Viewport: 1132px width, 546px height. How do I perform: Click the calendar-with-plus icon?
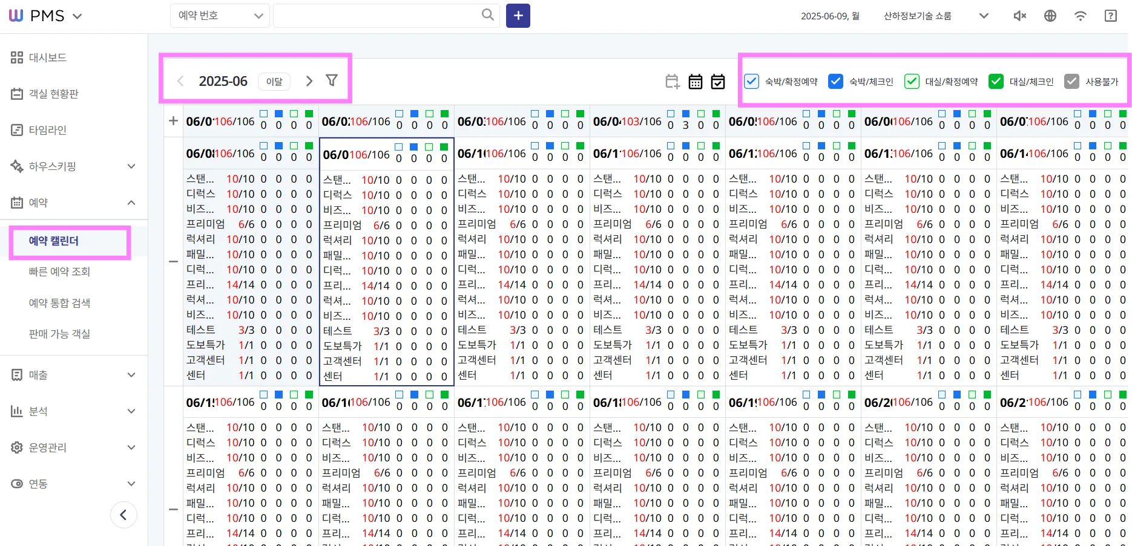[x=673, y=82]
